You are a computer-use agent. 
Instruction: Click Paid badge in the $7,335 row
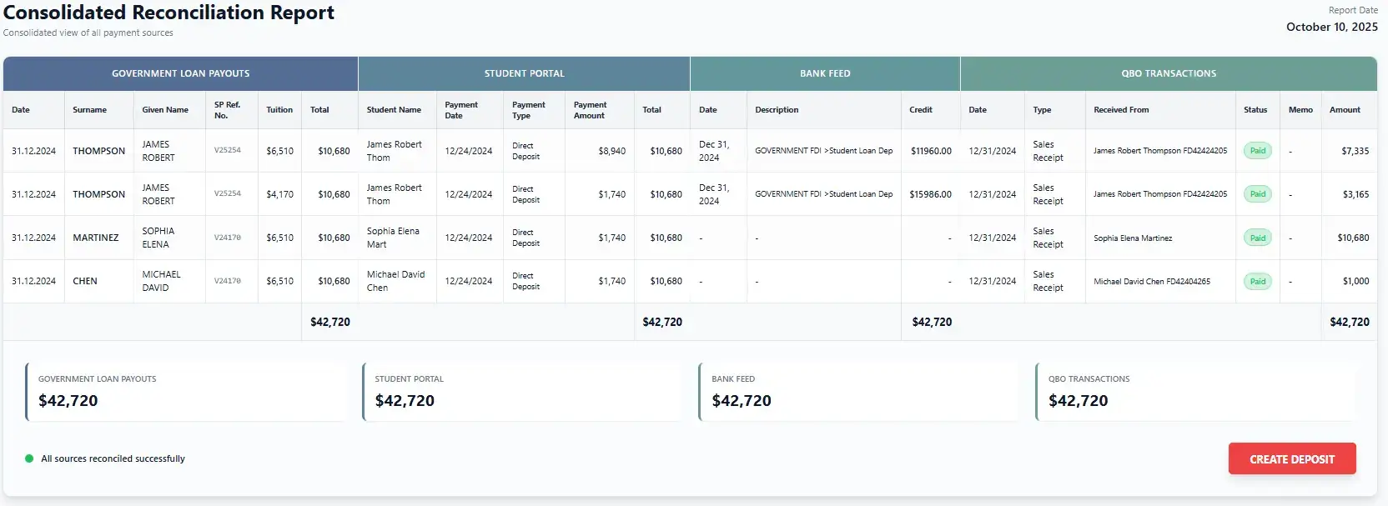click(x=1257, y=151)
